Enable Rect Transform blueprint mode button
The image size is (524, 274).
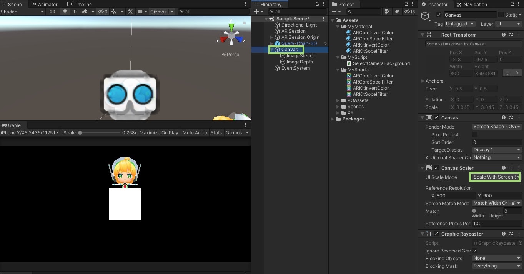507,73
